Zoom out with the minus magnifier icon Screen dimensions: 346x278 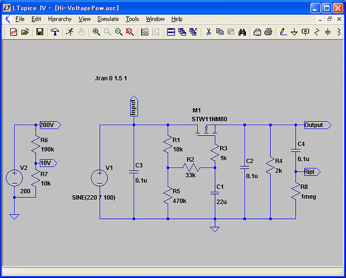click(119, 33)
